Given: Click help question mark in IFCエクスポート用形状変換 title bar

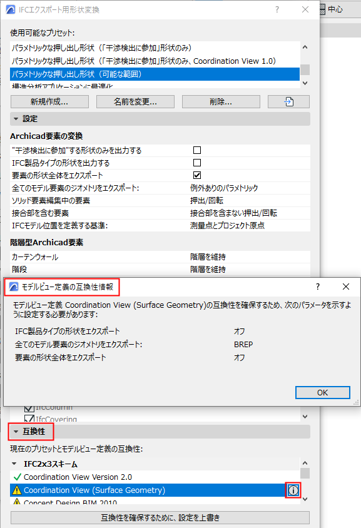Looking at the screenshot, I should (277, 10).
